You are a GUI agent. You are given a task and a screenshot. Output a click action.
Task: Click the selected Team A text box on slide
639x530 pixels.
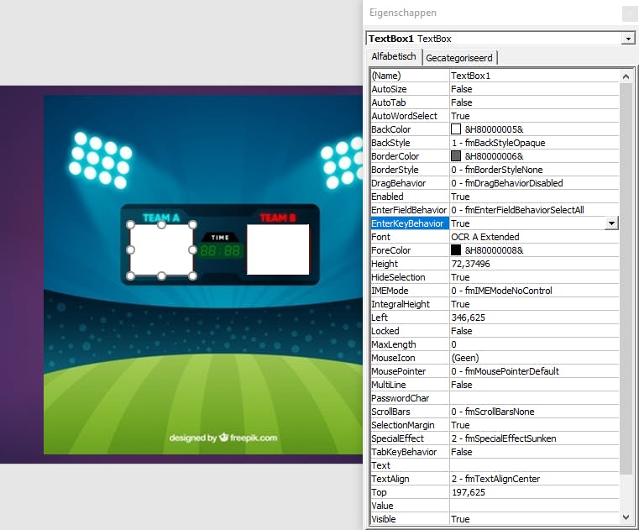(162, 250)
